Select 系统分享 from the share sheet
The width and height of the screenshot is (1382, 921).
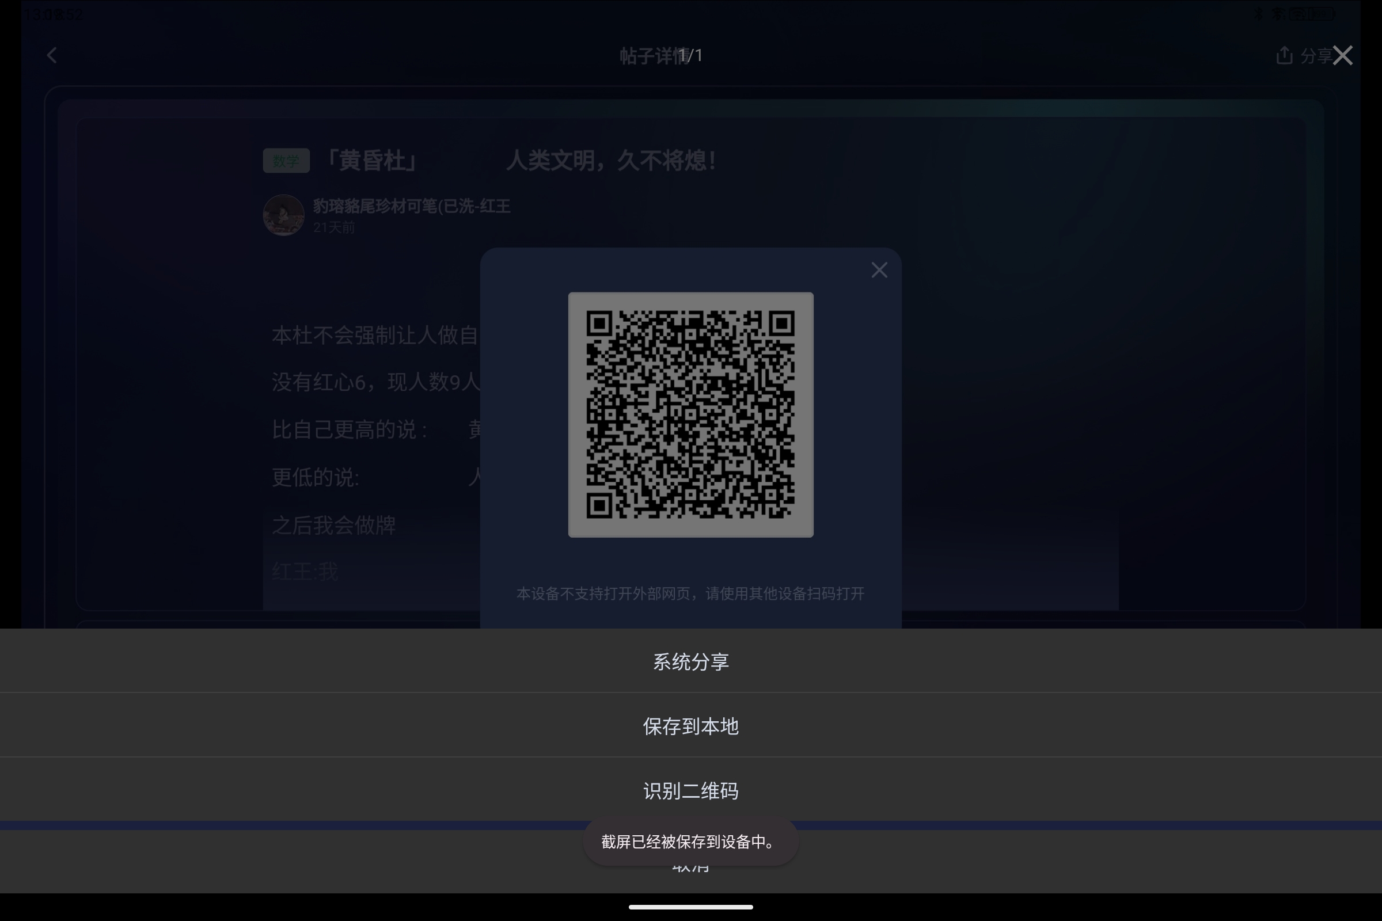pos(690,660)
